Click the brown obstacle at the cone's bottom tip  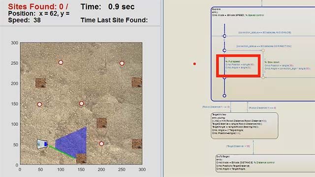(81, 159)
